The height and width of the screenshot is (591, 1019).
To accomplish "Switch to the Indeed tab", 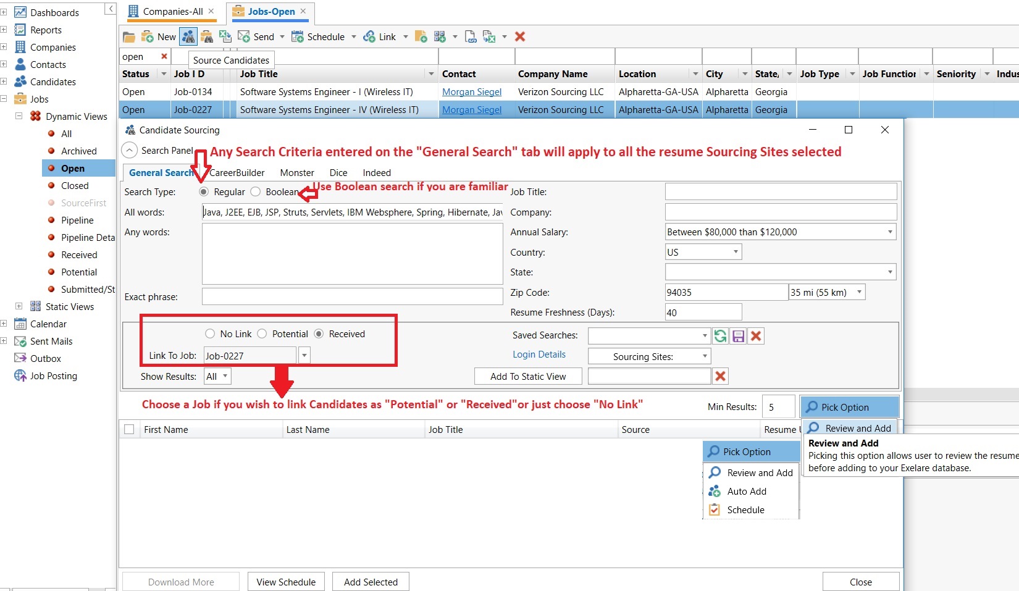I will pos(377,173).
